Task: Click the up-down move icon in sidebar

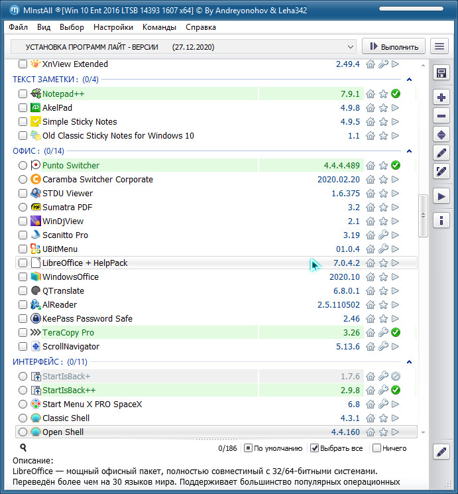Action: click(441, 135)
